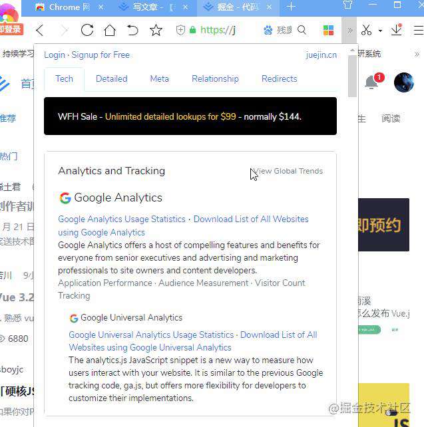Viewport: 424px width, 427px height.
Task: Open the juejin.cn link in popup
Action: tap(321, 55)
